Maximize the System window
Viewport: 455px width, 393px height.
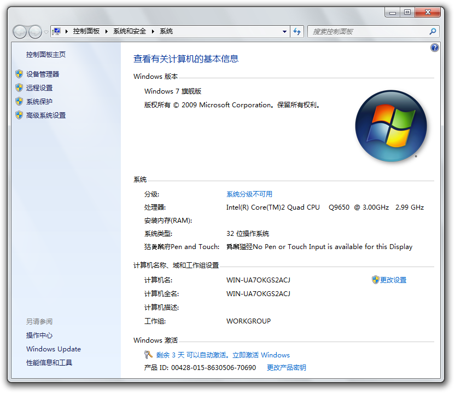pos(407,12)
